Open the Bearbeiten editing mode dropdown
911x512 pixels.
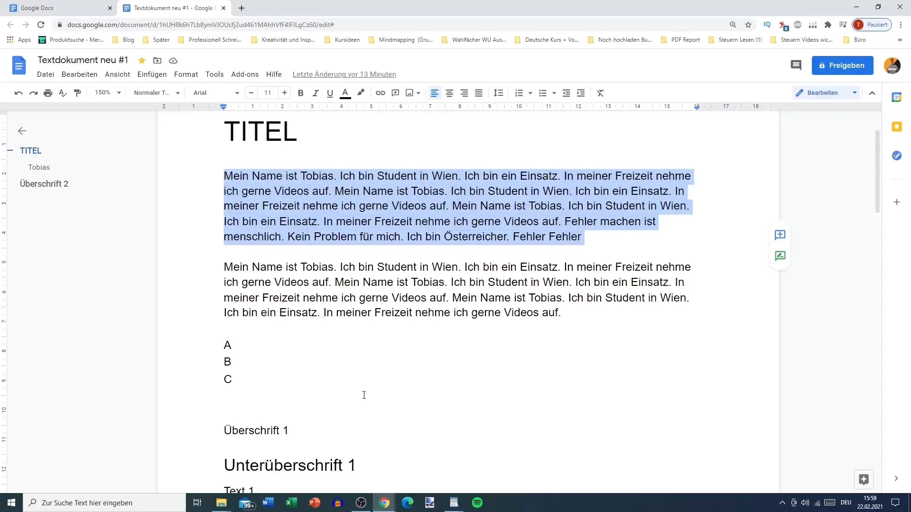tap(826, 92)
